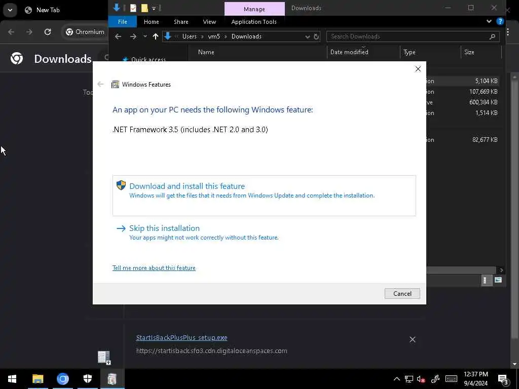Image resolution: width=519 pixels, height=389 pixels.
Task: Go up one folder level in Explorer
Action: coord(156,36)
